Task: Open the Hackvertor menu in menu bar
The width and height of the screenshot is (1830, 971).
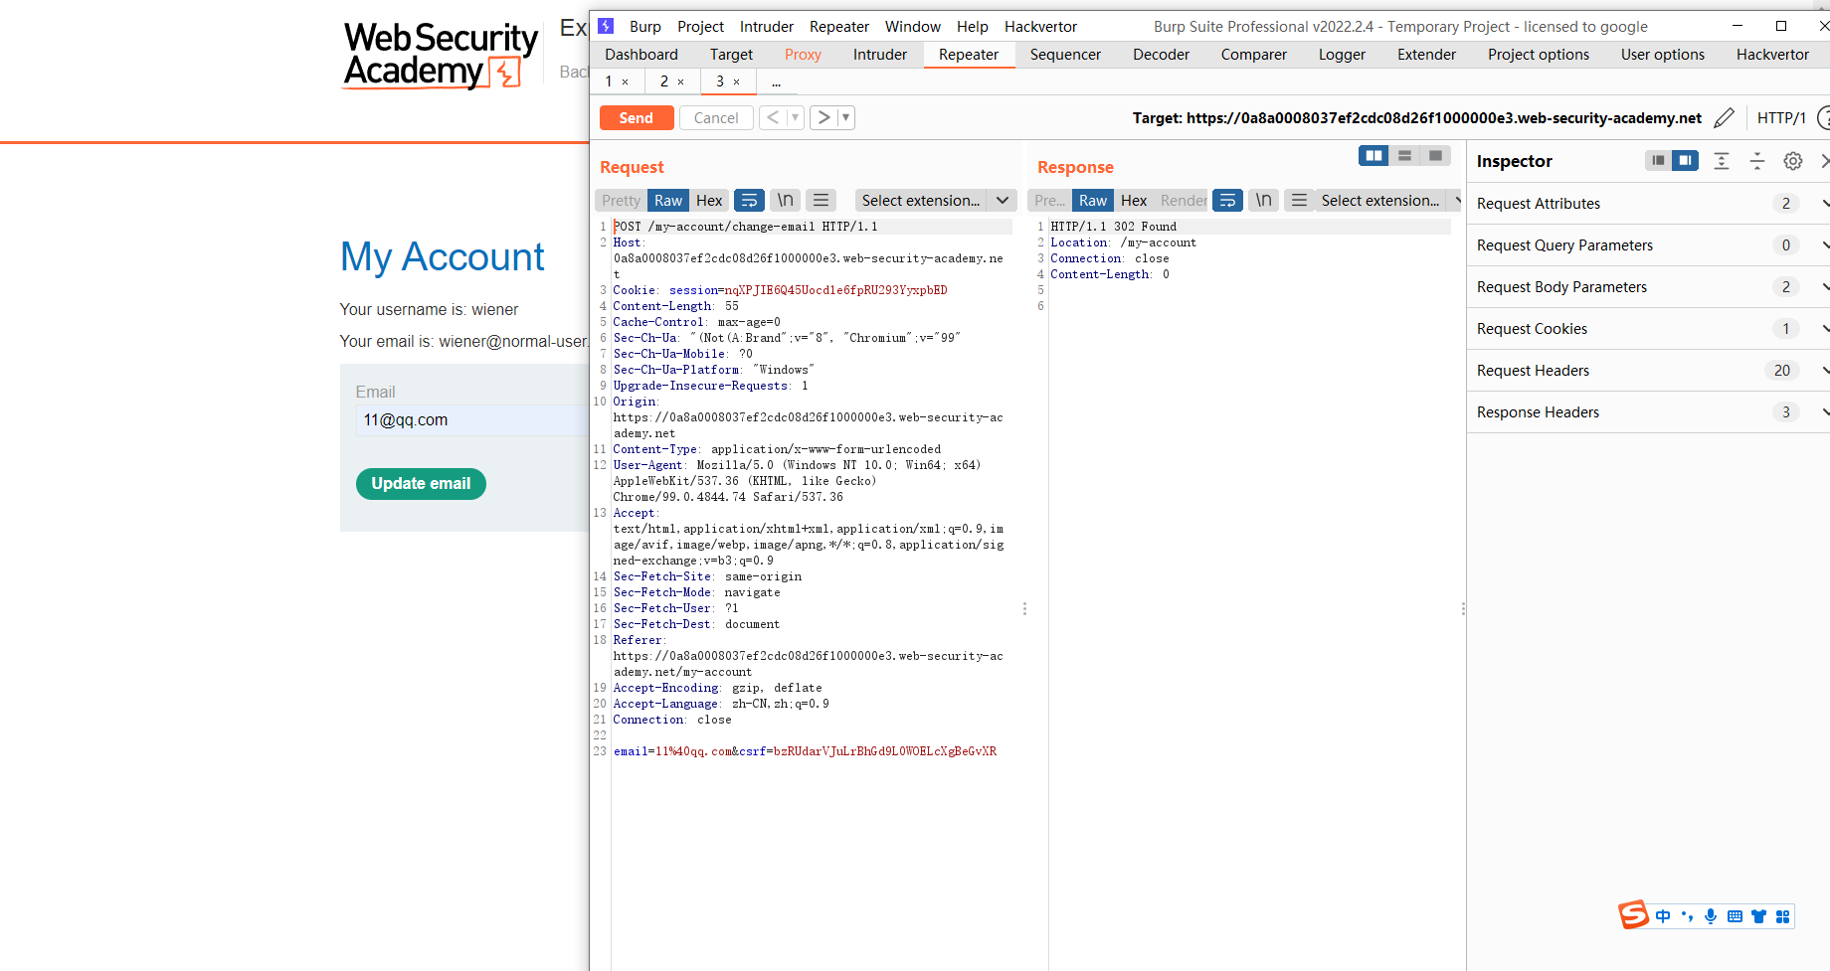Action: 1040,27
